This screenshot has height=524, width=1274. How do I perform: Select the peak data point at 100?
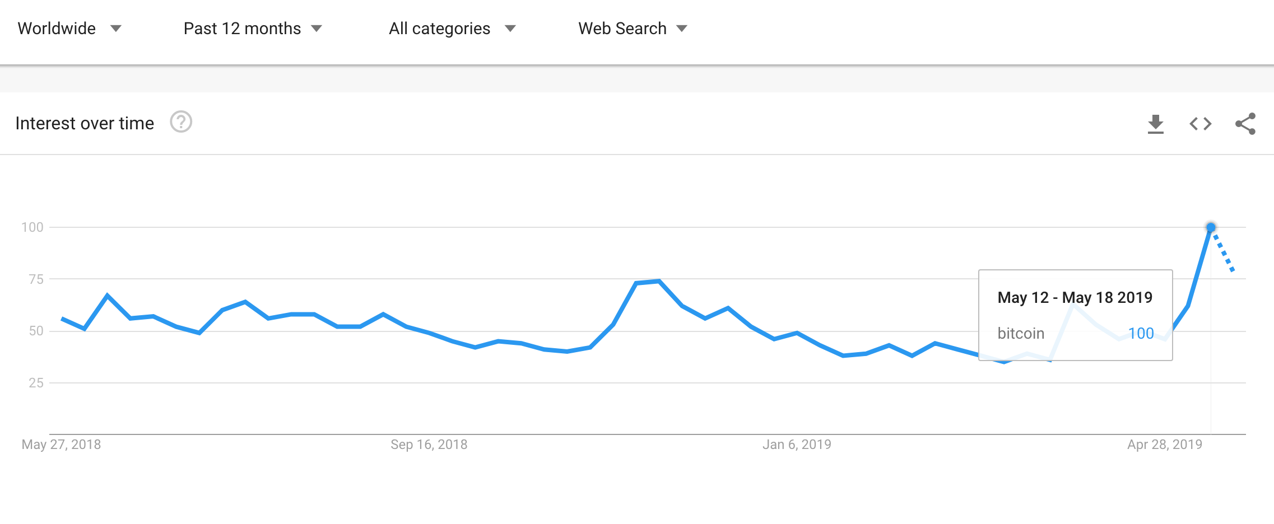point(1211,227)
